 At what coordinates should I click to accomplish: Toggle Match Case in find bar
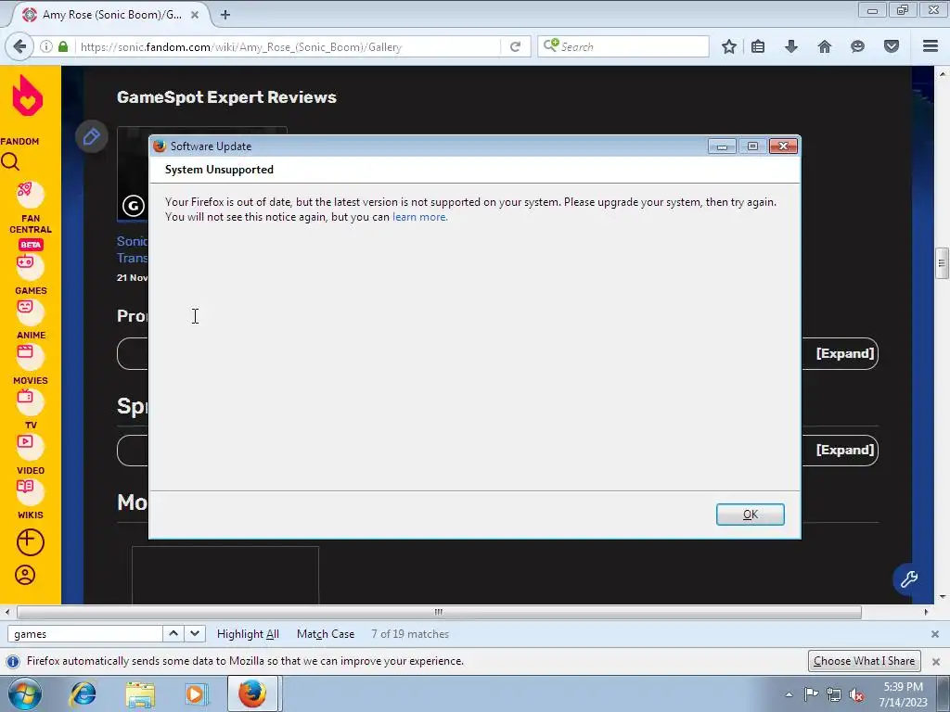[326, 634]
